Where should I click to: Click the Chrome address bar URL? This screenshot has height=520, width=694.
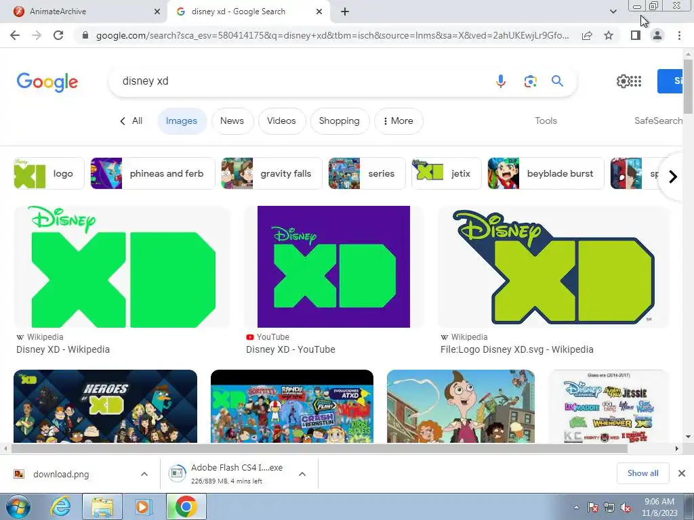click(x=332, y=35)
